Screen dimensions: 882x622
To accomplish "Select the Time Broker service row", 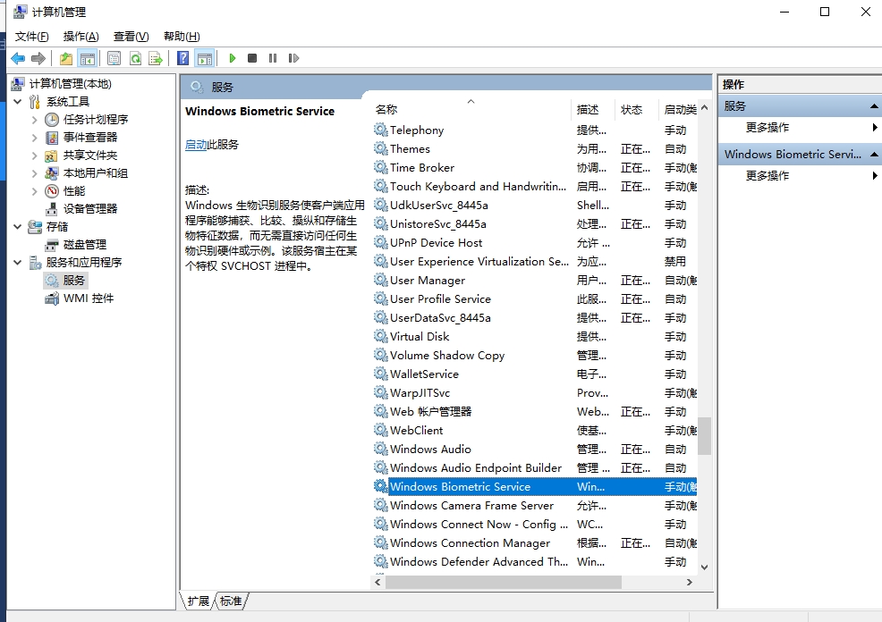I will (x=534, y=168).
